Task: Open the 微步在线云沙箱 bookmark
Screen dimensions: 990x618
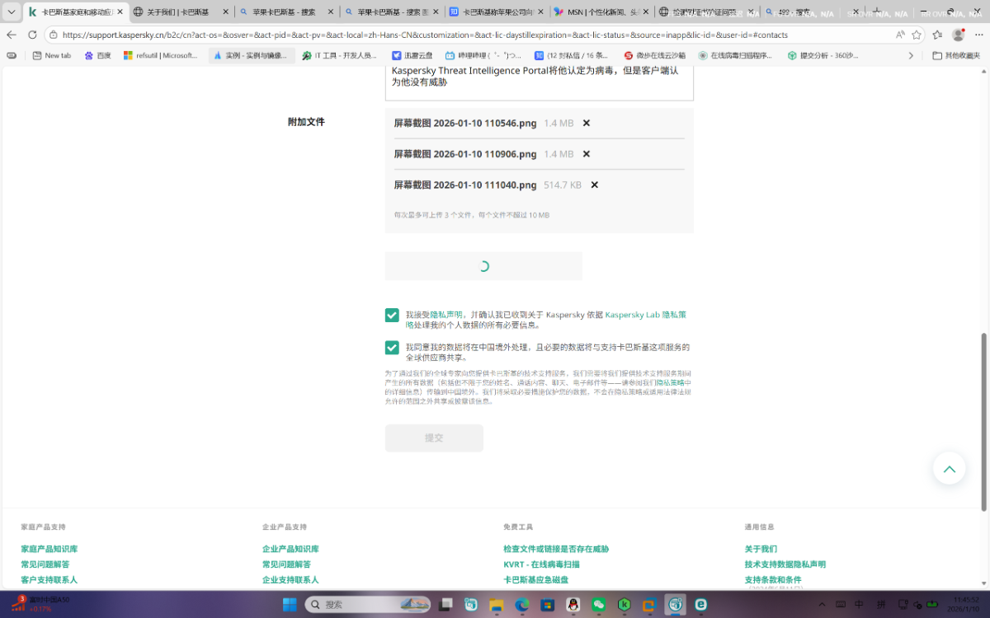Action: 655,55
